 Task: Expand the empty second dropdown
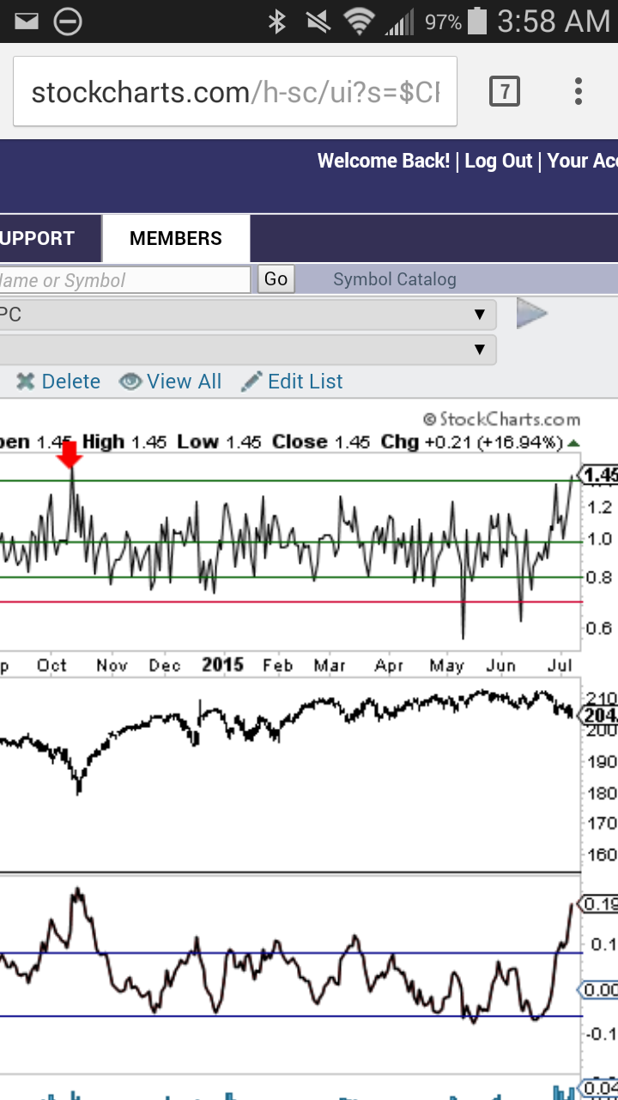[248, 350]
